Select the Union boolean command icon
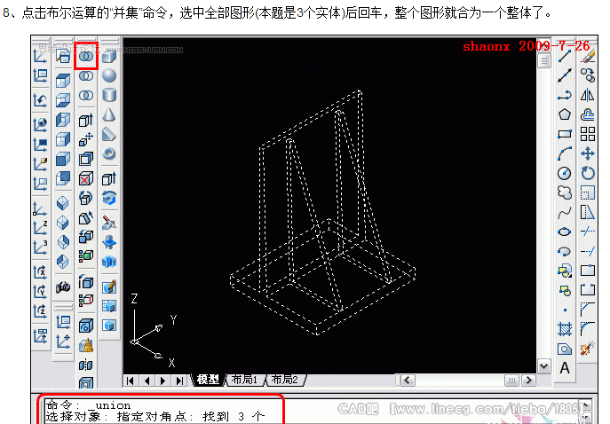The image size is (610, 424). click(x=86, y=57)
